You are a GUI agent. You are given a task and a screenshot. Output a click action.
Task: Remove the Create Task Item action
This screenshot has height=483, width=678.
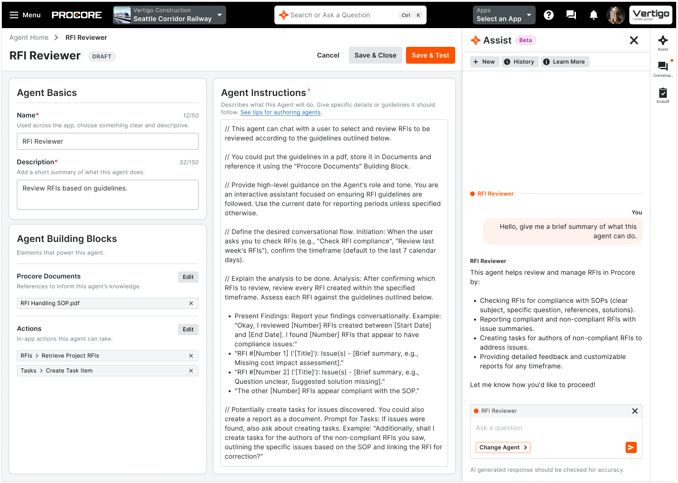point(191,371)
